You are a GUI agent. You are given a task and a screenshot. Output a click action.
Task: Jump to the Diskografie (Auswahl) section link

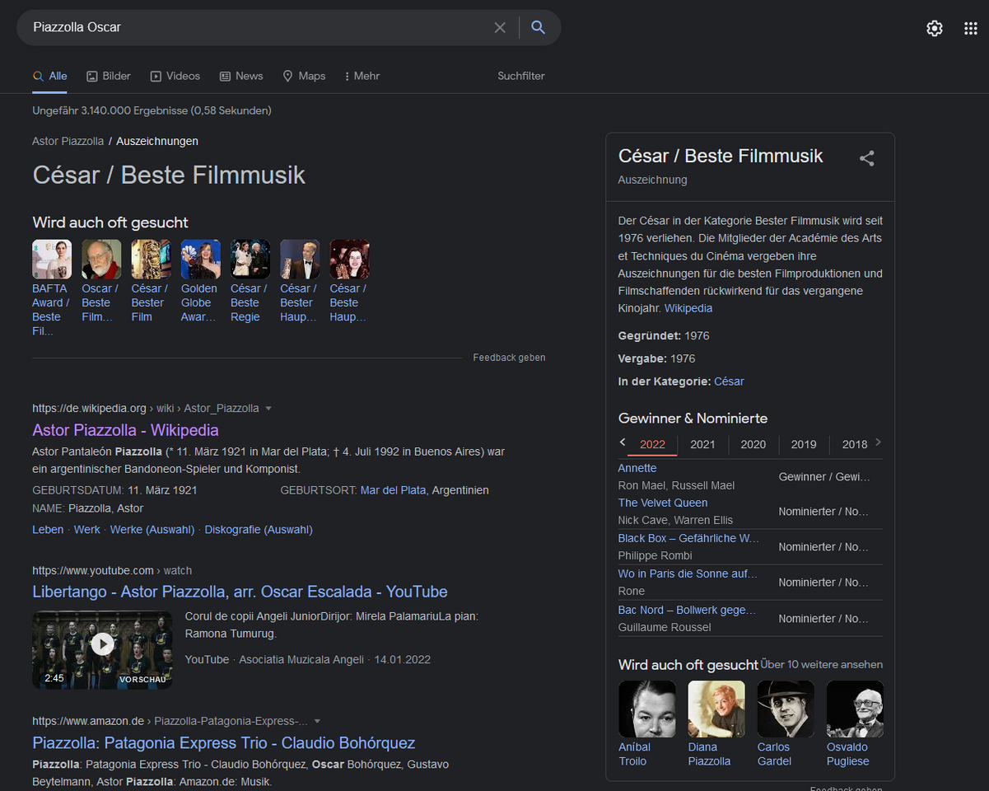pyautogui.click(x=259, y=530)
